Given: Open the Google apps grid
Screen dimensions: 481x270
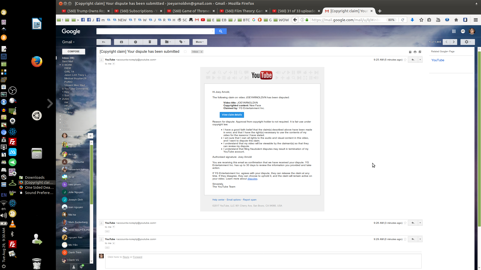Looking at the screenshot, I should (454, 31).
